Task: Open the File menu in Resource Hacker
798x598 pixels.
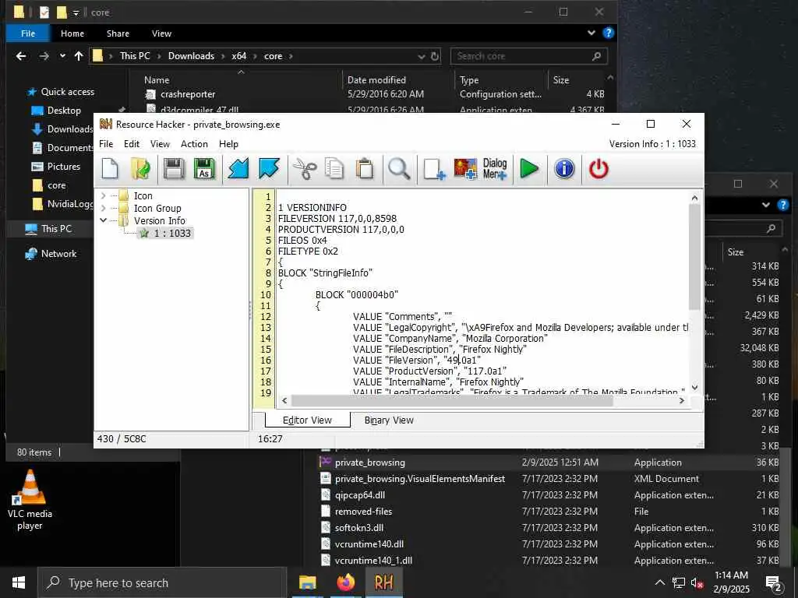Action: (x=106, y=144)
